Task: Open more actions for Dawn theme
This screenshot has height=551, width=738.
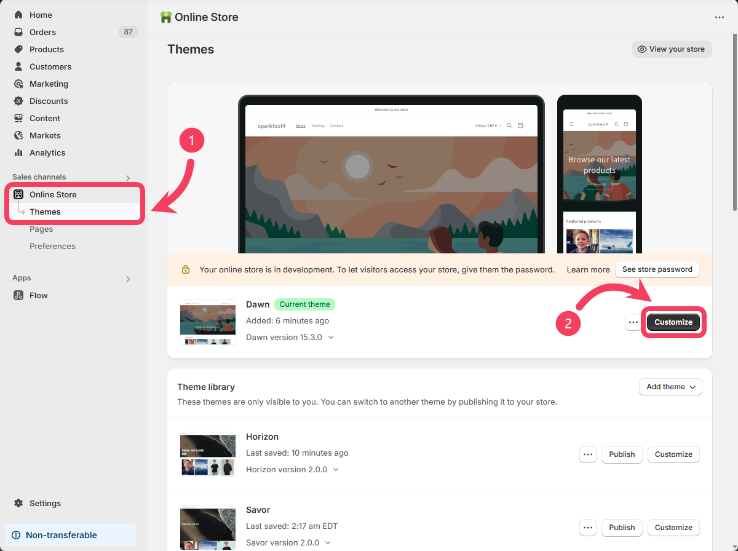Action: click(x=633, y=322)
